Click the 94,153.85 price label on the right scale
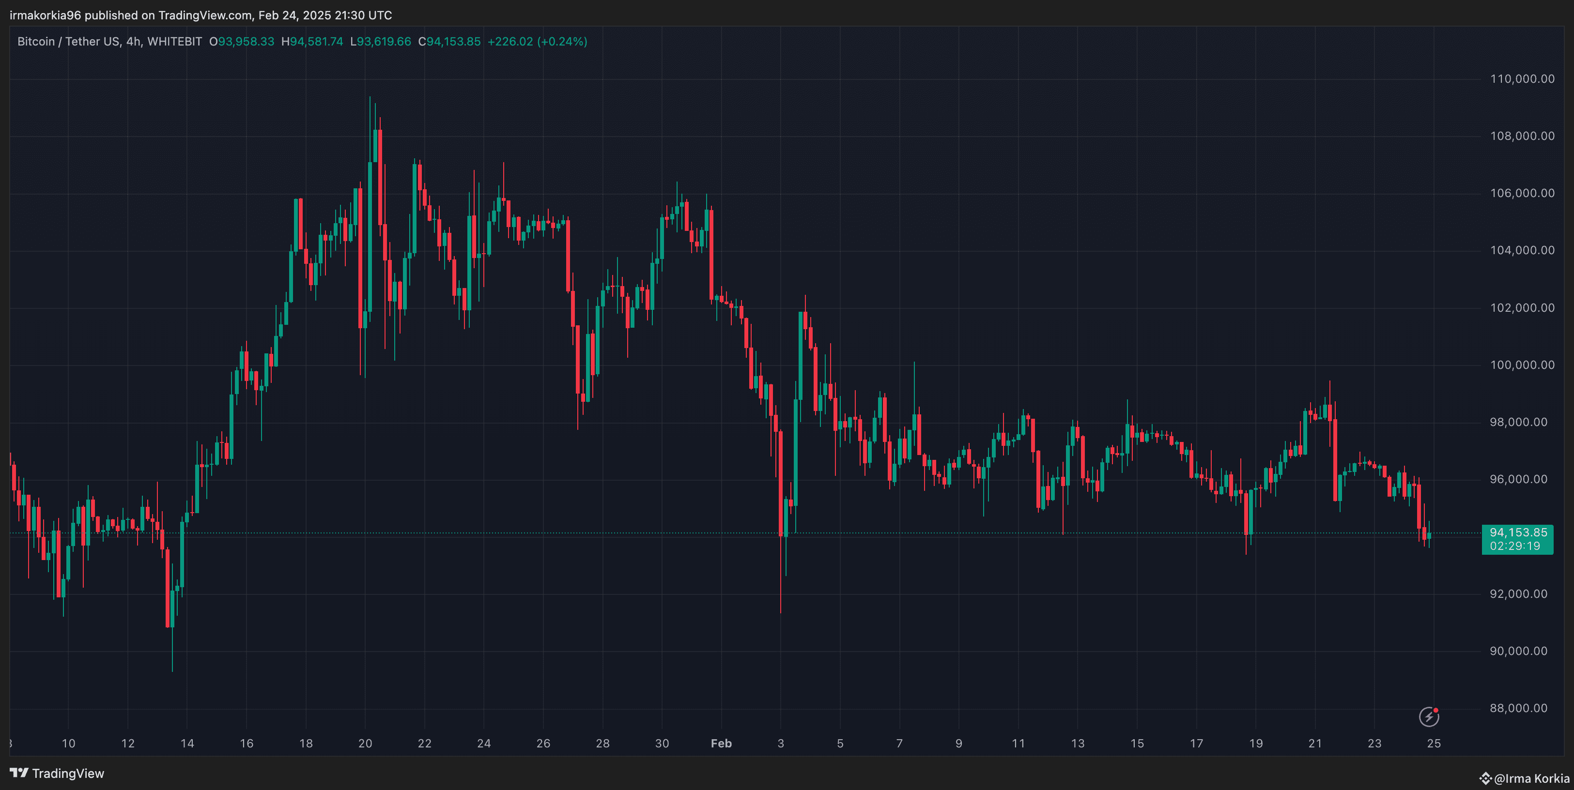 (x=1518, y=533)
